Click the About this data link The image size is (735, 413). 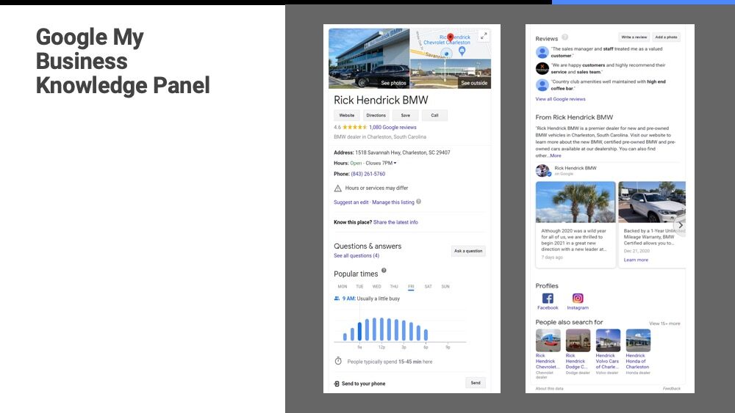pyautogui.click(x=549, y=389)
